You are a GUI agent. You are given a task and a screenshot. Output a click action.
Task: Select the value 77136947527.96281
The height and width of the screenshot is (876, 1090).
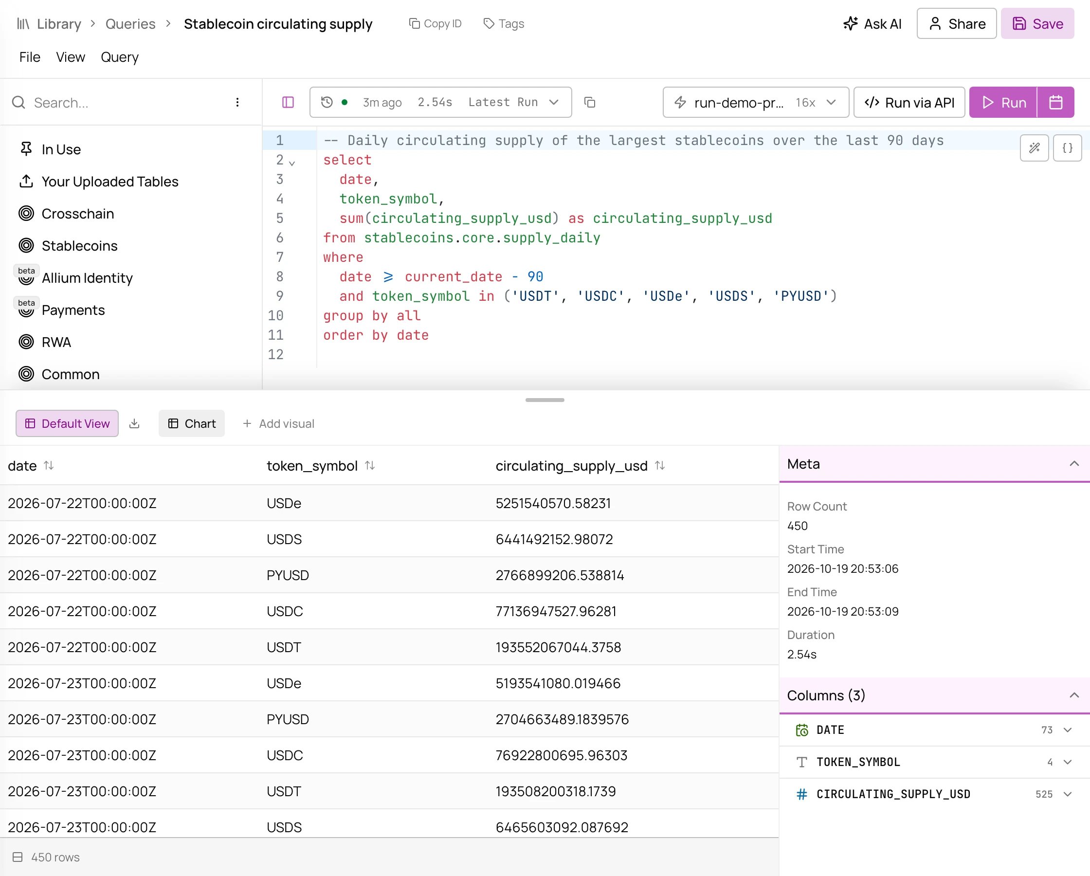click(x=556, y=611)
